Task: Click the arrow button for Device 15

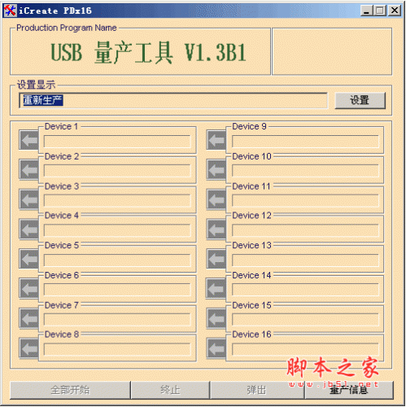Action: (216, 318)
